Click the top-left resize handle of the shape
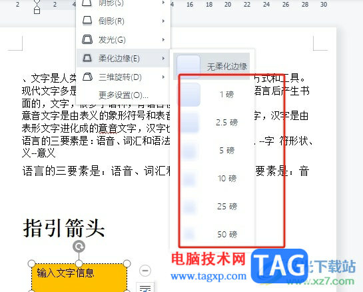 [x=31, y=263]
